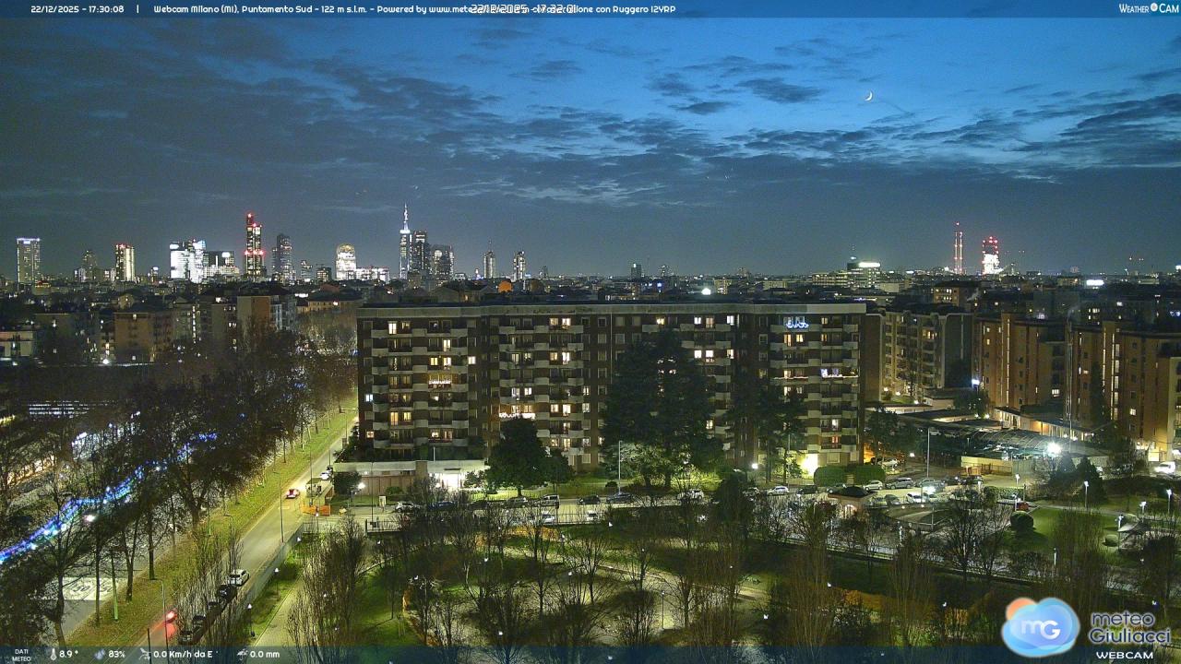This screenshot has height=664, width=1181.
Task: Click the thermometer temperature icon
Action: click(x=53, y=654)
